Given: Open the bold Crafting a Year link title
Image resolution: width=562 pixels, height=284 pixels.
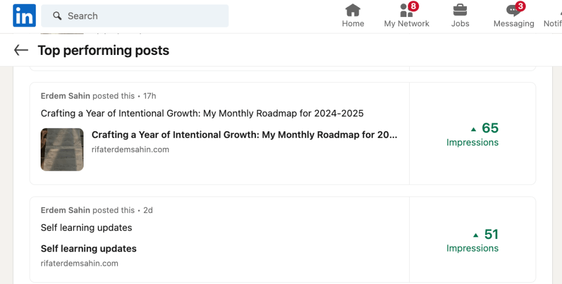Looking at the screenshot, I should (x=244, y=135).
